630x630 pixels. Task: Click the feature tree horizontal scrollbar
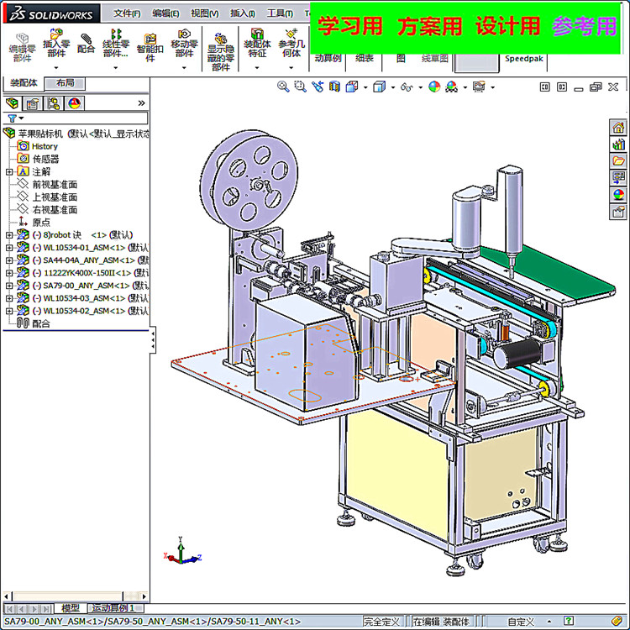tap(75, 596)
